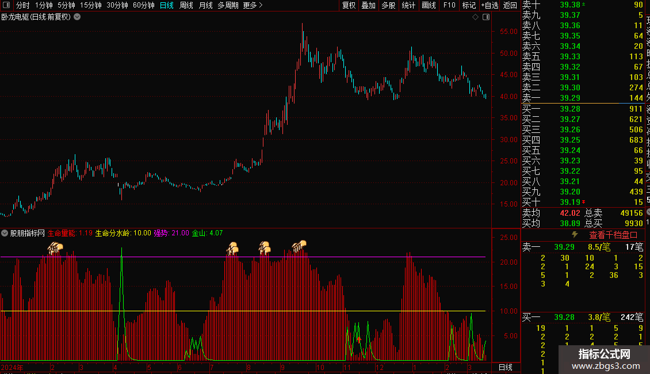Expand the 更多 periods menu
650x374 pixels.
(253, 5)
